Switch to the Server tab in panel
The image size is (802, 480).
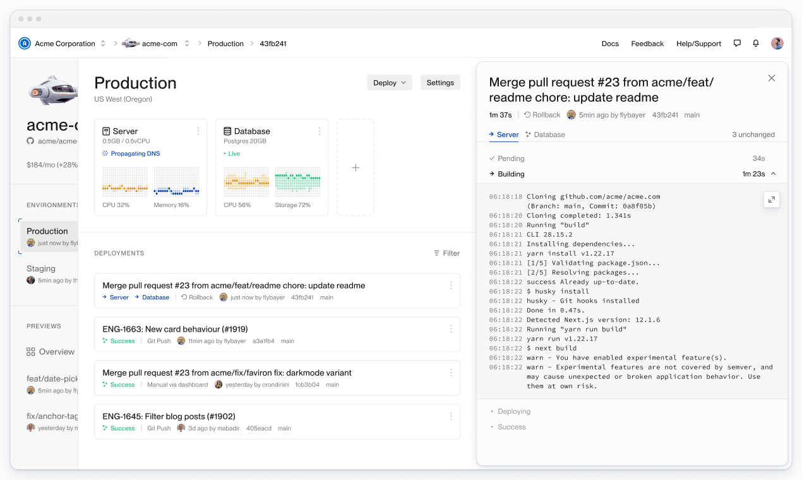click(503, 135)
